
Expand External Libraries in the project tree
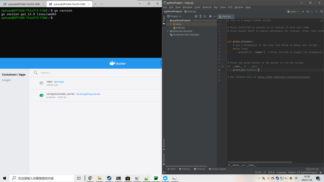pos(168,31)
